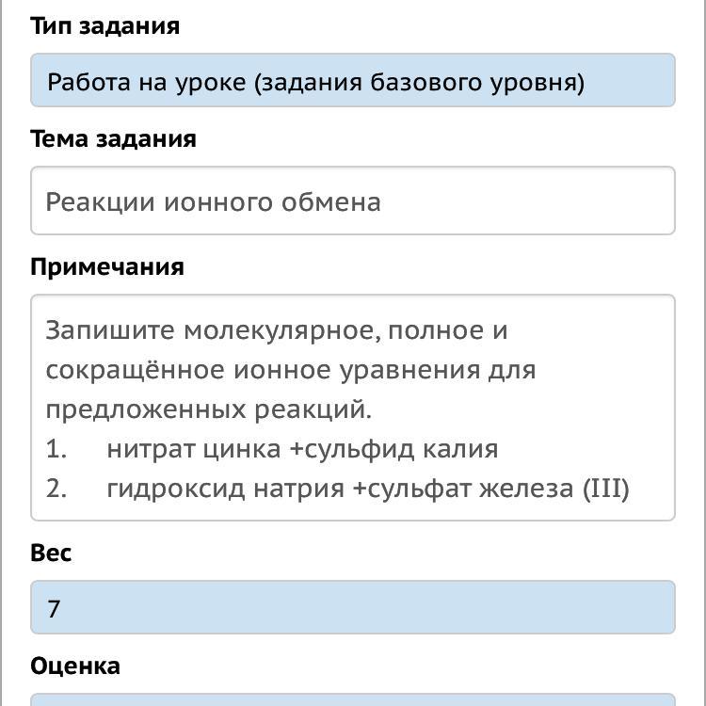This screenshot has height=706, width=706.
Task: Click the "Тип задания" label
Action: [104, 25]
